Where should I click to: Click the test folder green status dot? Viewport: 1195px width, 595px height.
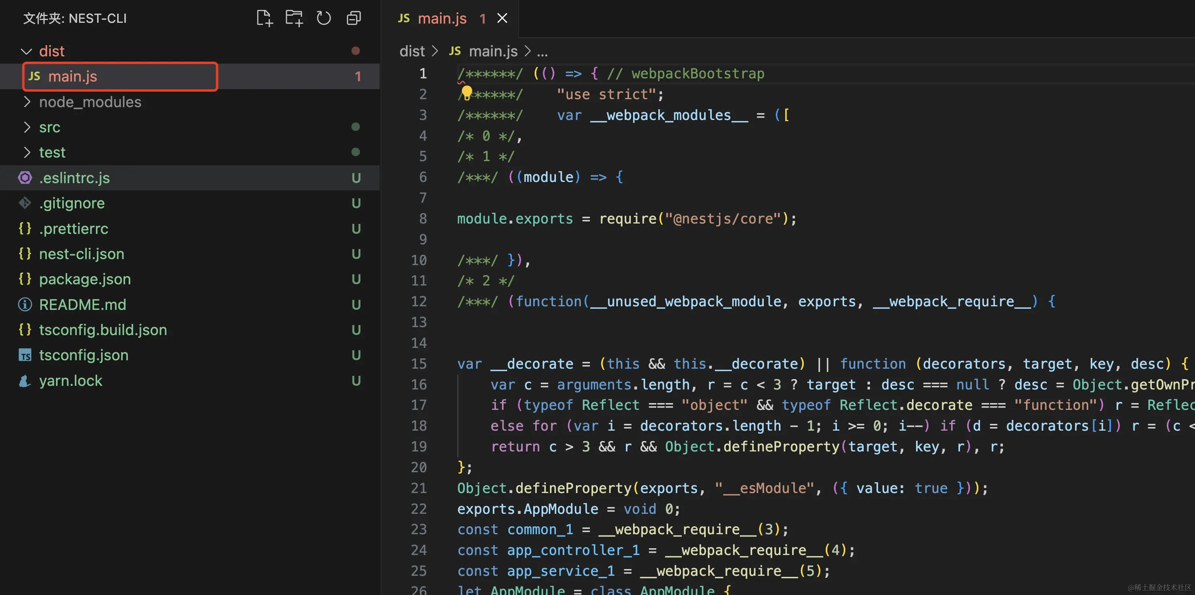[x=356, y=152]
